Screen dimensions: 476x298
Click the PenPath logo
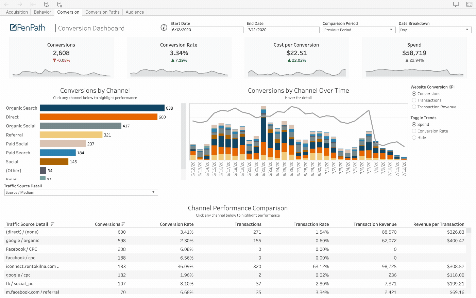tap(28, 28)
